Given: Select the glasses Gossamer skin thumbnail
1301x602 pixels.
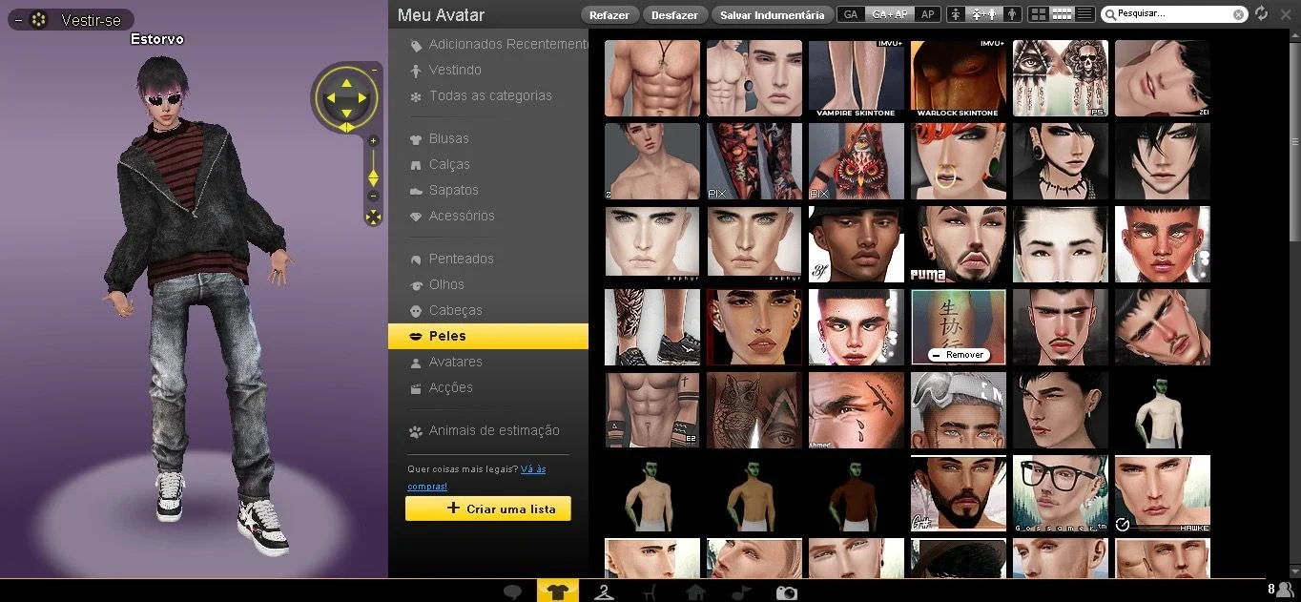Looking at the screenshot, I should pyautogui.click(x=1060, y=493).
